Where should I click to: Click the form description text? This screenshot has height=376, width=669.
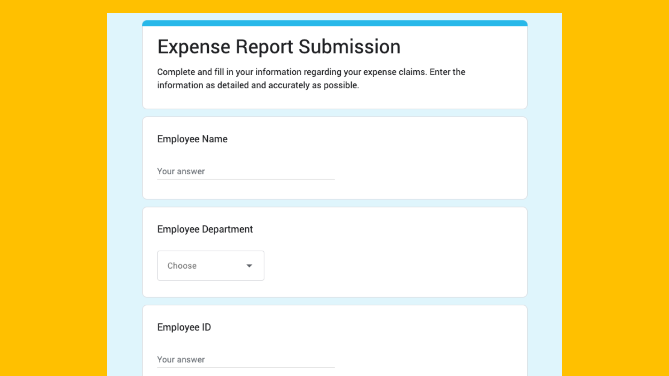pyautogui.click(x=311, y=78)
